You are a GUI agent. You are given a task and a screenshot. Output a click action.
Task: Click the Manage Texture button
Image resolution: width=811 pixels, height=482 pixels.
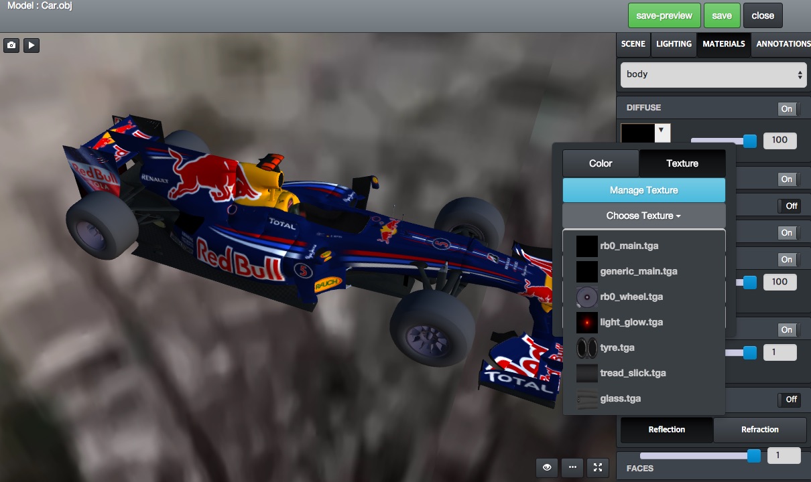[x=644, y=190]
